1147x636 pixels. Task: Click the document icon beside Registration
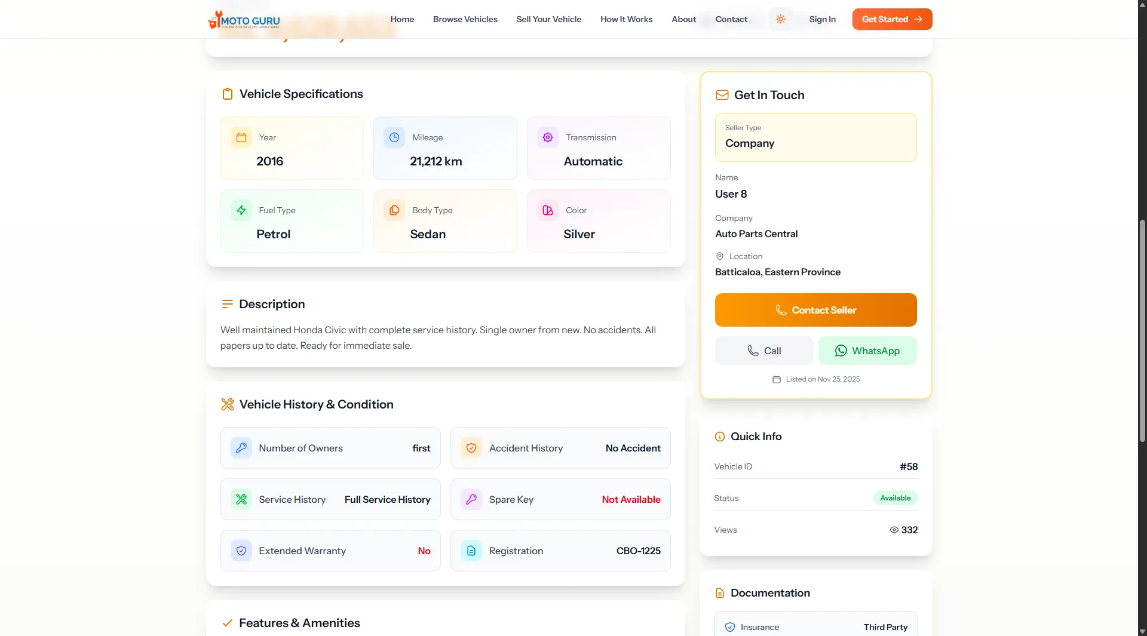[x=471, y=551]
